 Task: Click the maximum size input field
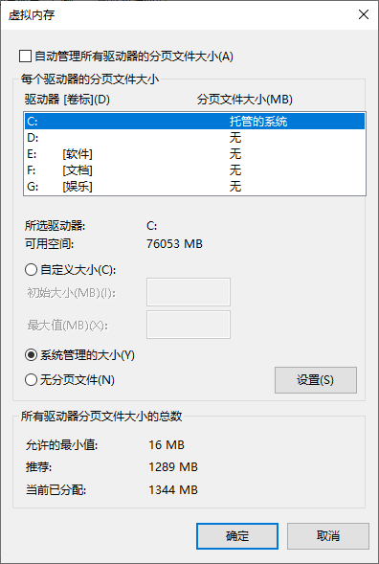189,325
